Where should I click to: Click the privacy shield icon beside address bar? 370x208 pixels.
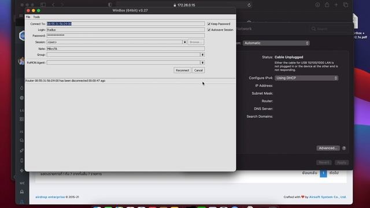tap(110, 5)
